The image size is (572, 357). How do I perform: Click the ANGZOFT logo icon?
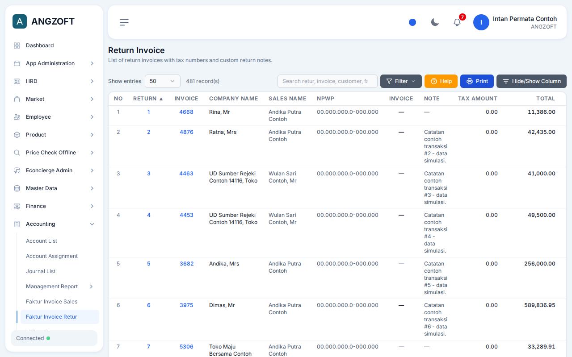[x=20, y=21]
